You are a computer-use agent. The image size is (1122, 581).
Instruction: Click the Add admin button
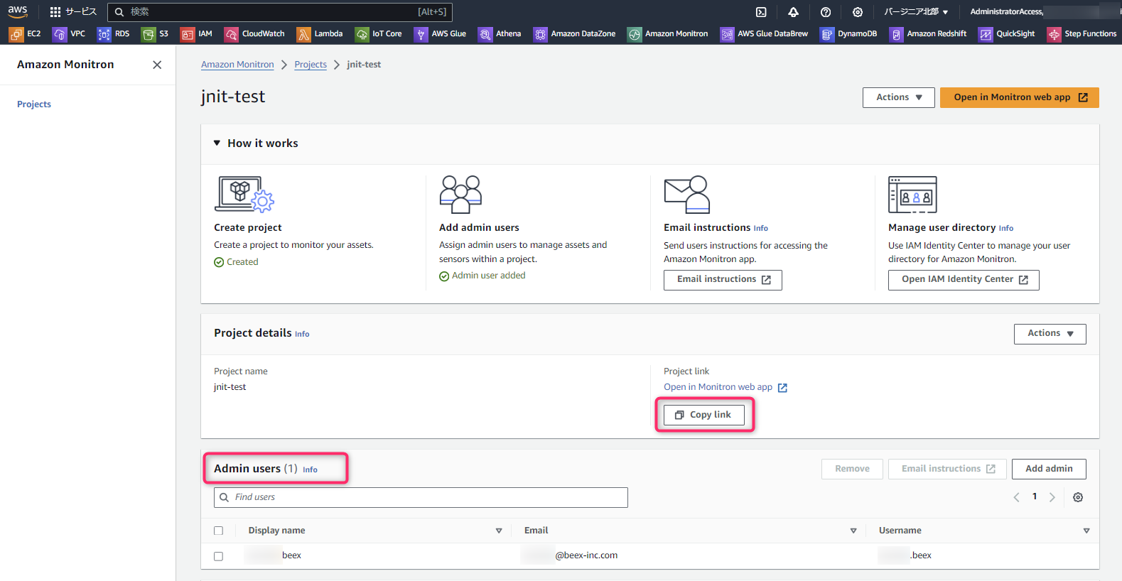coord(1049,469)
